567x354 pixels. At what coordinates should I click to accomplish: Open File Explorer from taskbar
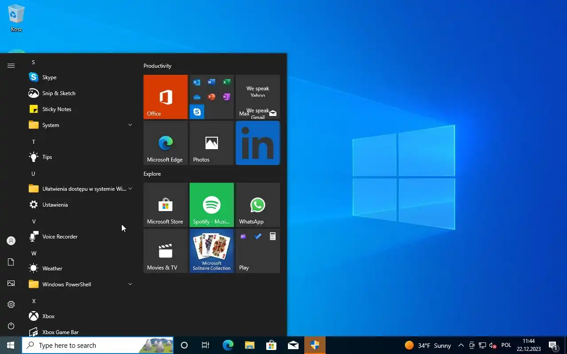tap(249, 345)
